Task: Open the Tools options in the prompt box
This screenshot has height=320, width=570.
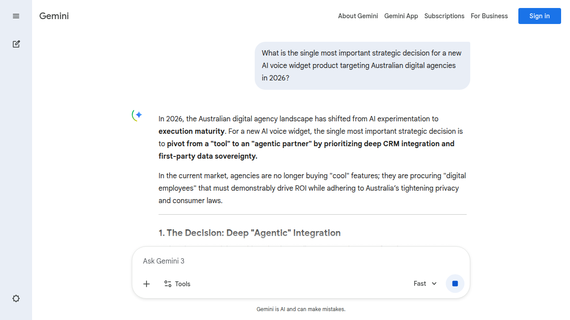Action: tap(177, 284)
